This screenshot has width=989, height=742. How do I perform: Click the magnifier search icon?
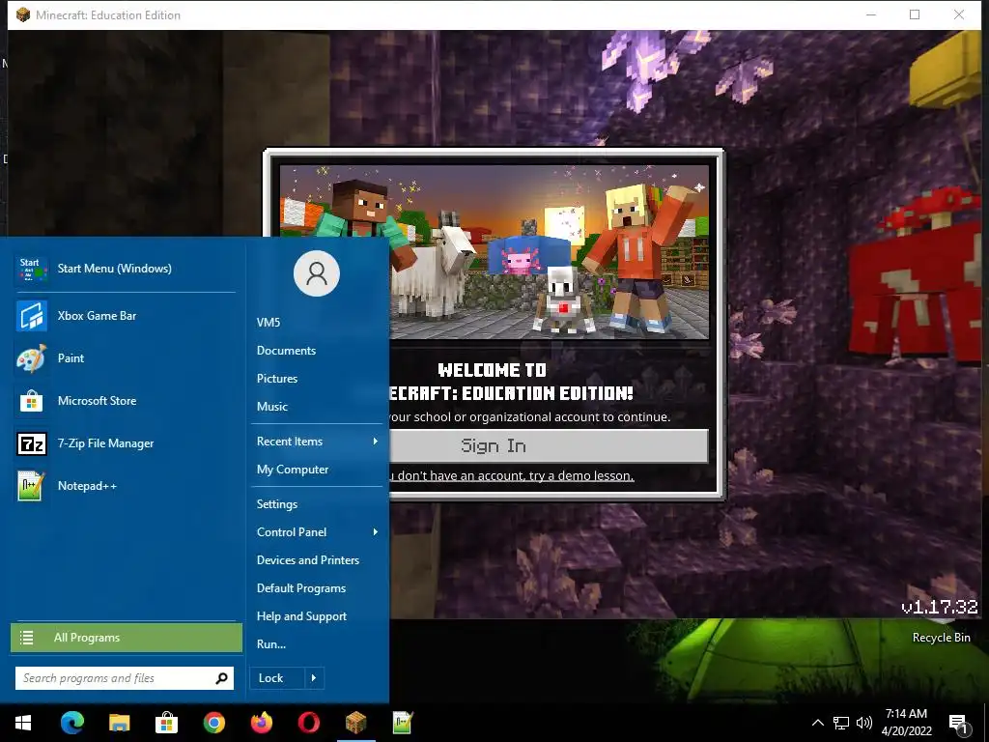coord(221,678)
